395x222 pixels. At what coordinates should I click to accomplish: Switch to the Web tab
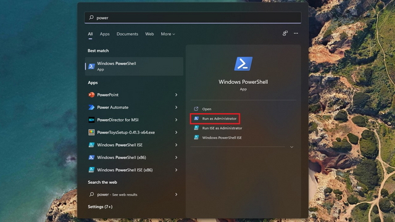click(149, 34)
